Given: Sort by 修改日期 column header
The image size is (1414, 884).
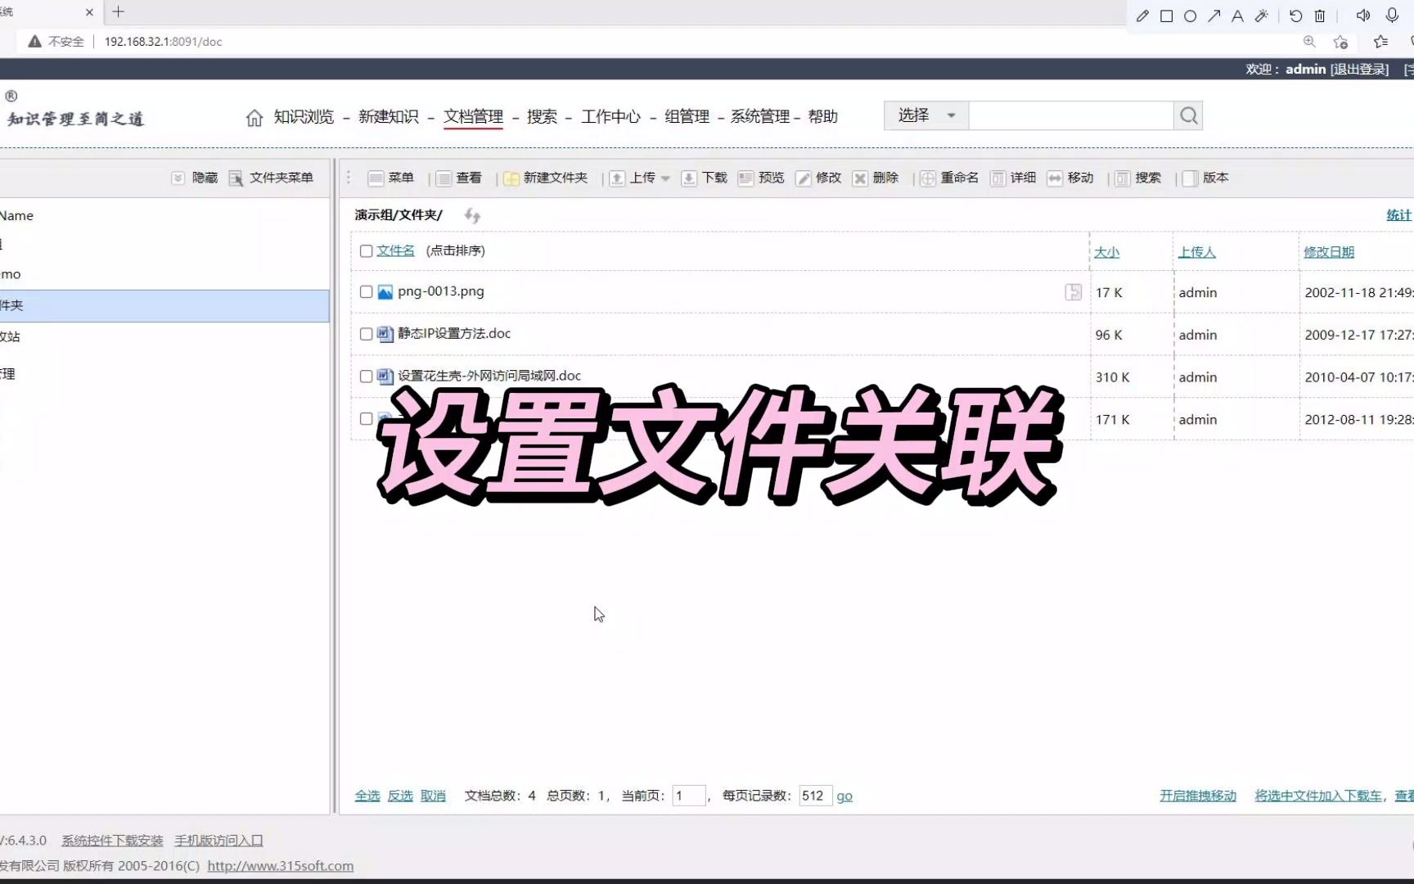Looking at the screenshot, I should (x=1329, y=252).
